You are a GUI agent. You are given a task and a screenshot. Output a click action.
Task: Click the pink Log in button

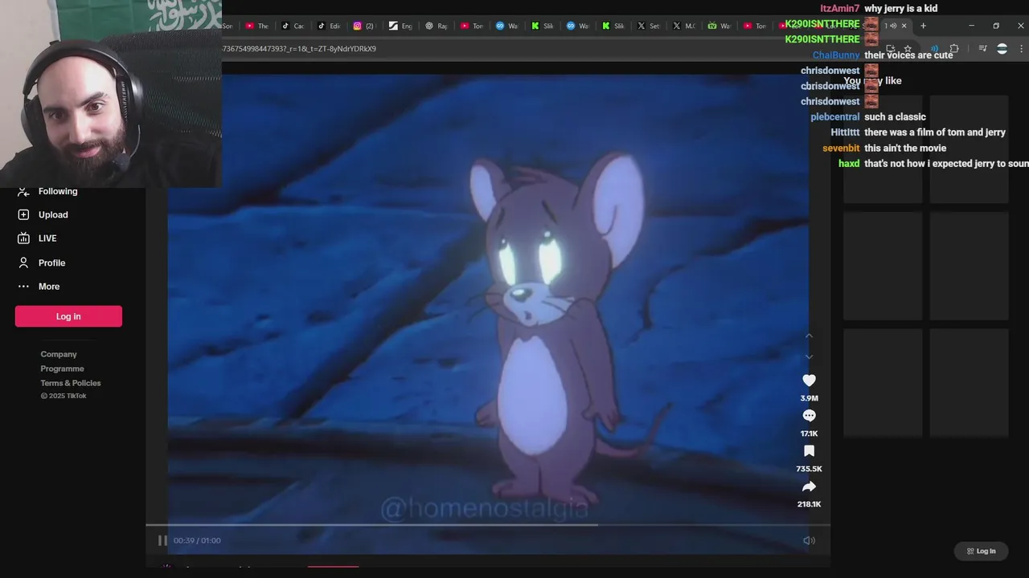click(68, 316)
